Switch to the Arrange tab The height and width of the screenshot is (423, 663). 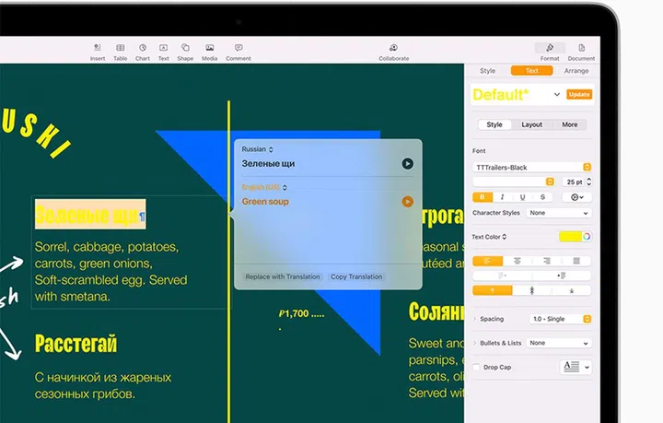coord(576,71)
